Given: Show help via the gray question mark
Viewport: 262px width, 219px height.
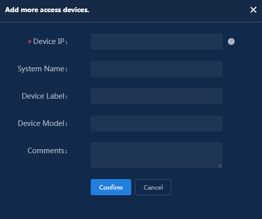Looking at the screenshot, I should pos(231,41).
